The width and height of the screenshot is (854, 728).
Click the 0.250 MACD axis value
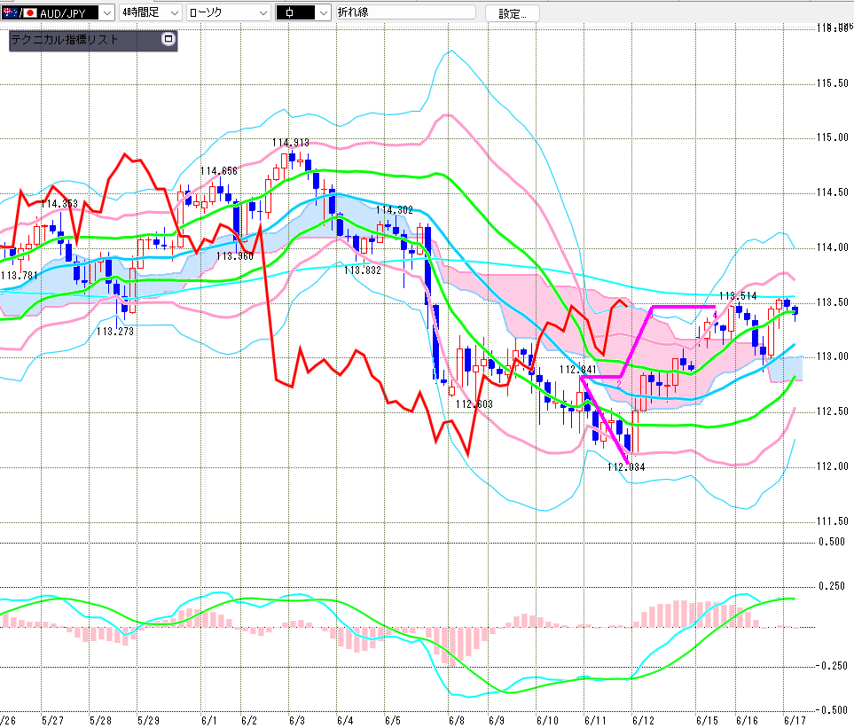pyautogui.click(x=832, y=586)
